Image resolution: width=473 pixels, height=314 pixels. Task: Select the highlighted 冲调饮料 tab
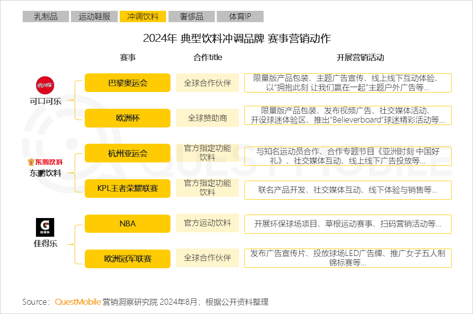tap(143, 17)
